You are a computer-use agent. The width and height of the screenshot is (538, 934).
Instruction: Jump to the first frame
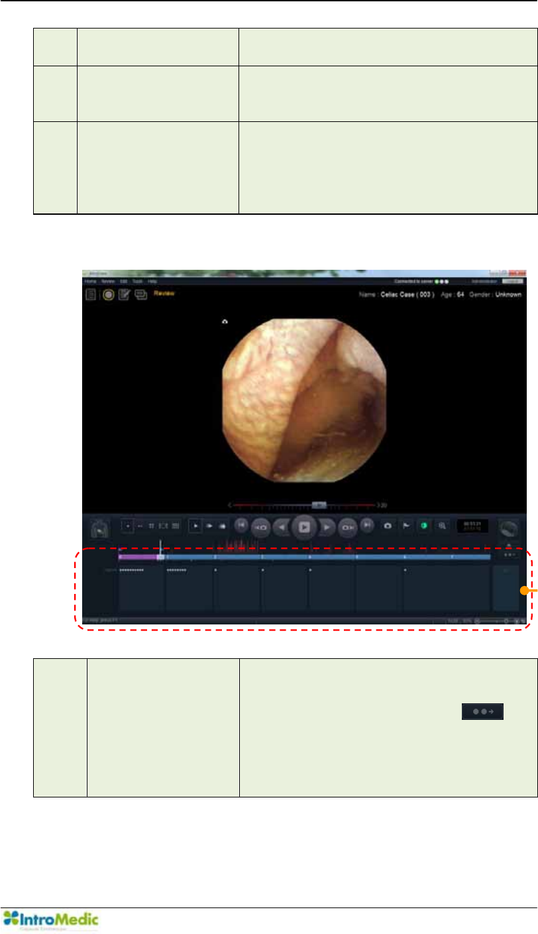point(241,524)
